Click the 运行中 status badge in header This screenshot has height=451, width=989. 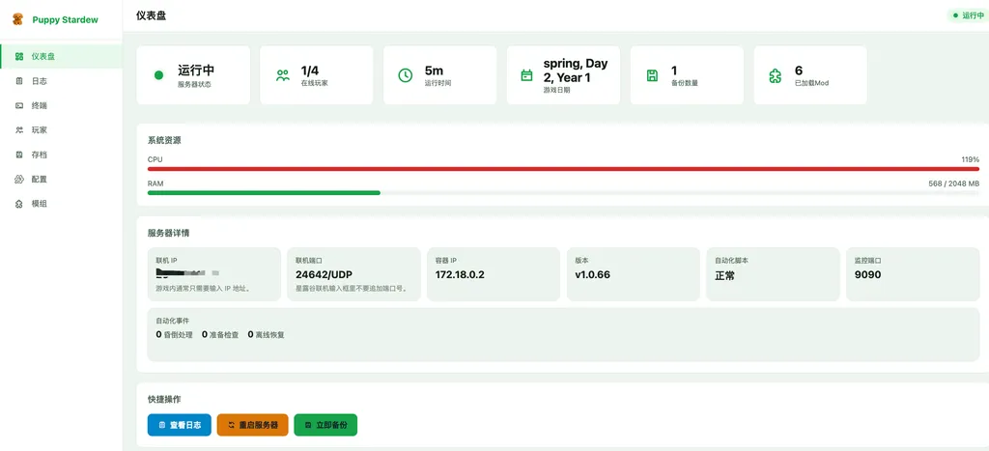tap(968, 15)
